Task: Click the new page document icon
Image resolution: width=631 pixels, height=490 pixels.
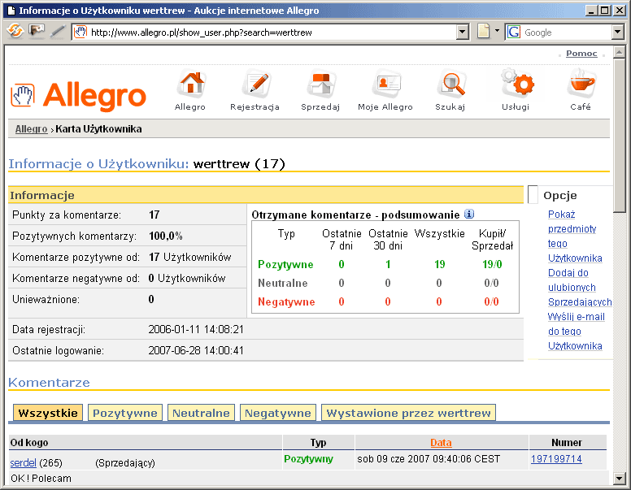Action: click(x=483, y=31)
